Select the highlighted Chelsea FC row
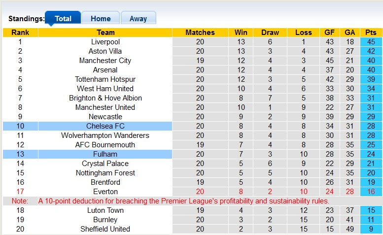The height and width of the screenshot is (235, 383). (x=105, y=126)
